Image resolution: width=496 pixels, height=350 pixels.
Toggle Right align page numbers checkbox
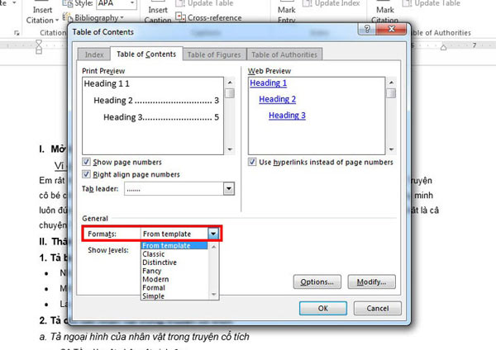point(87,174)
